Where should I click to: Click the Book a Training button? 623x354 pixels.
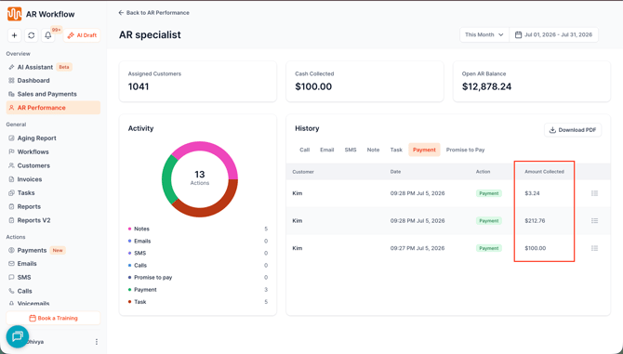53,318
